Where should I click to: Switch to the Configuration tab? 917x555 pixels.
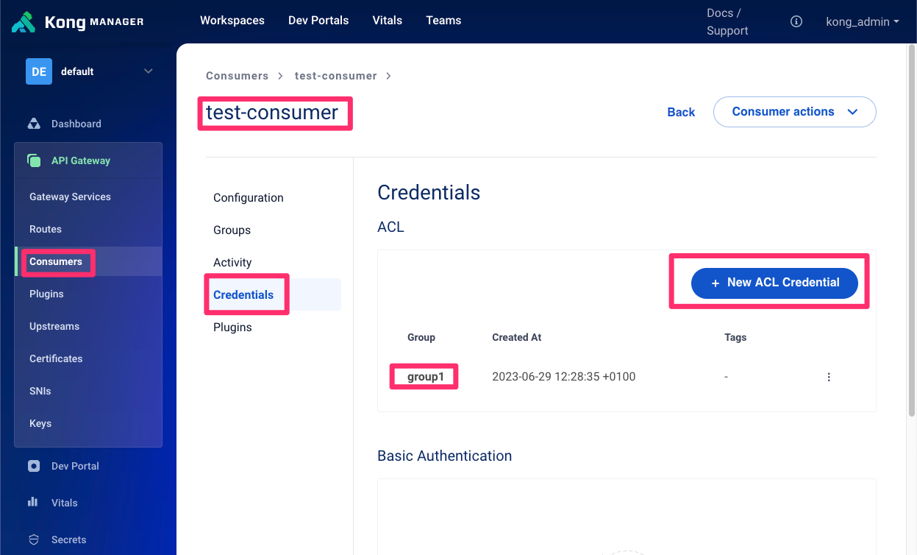point(249,197)
